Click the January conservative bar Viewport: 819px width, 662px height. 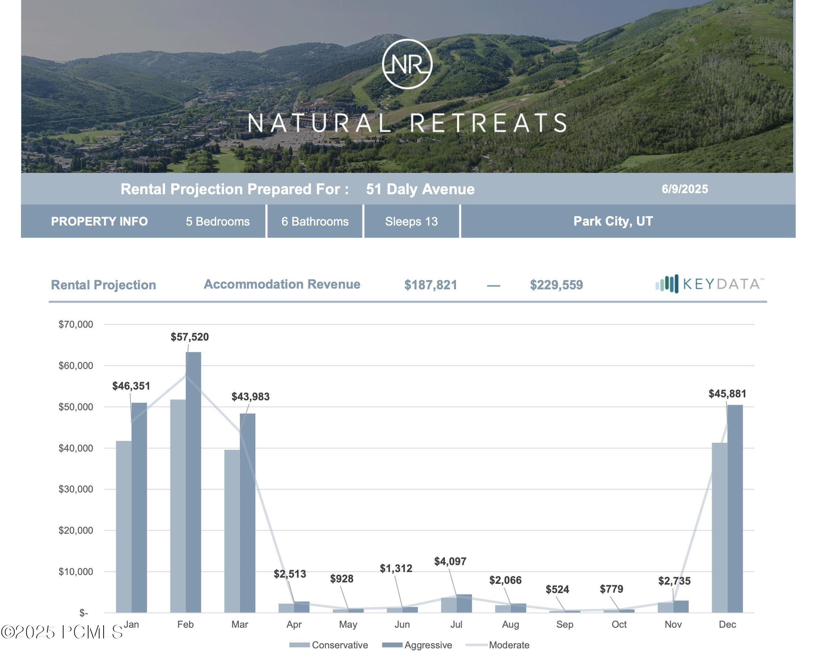[x=123, y=527]
